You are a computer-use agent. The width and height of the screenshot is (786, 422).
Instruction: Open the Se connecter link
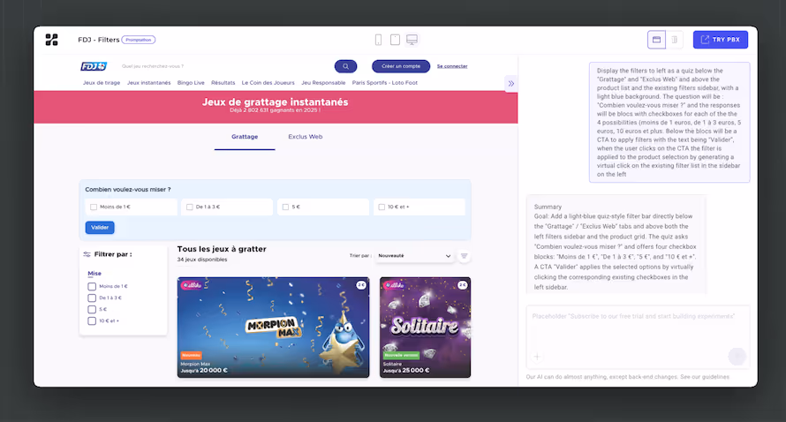pos(452,66)
